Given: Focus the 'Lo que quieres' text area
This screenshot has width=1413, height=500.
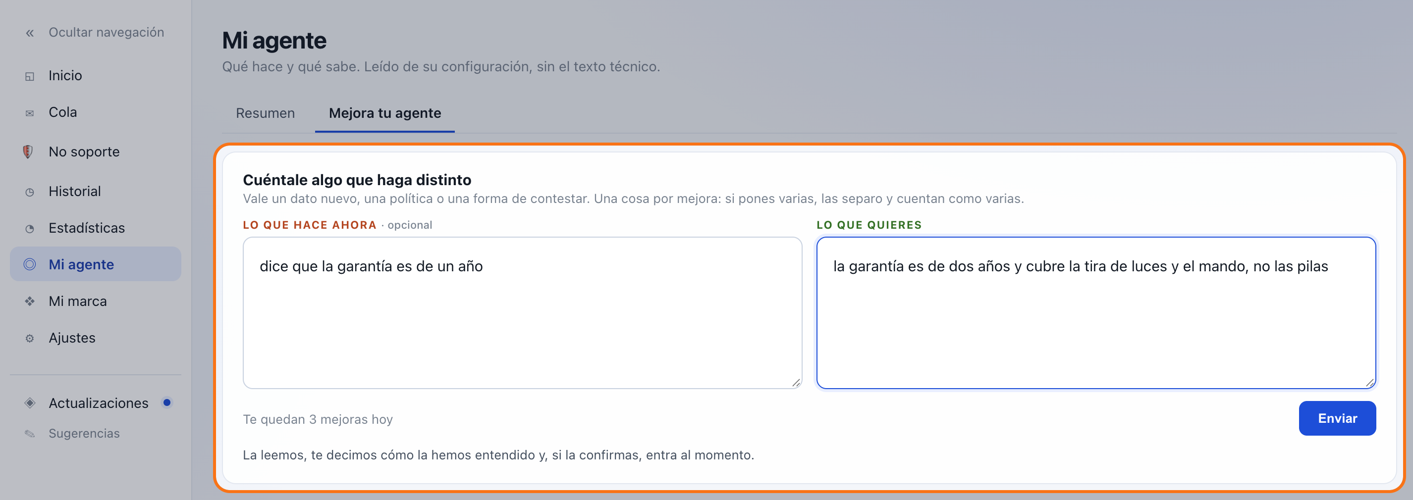Looking at the screenshot, I should click(1096, 312).
